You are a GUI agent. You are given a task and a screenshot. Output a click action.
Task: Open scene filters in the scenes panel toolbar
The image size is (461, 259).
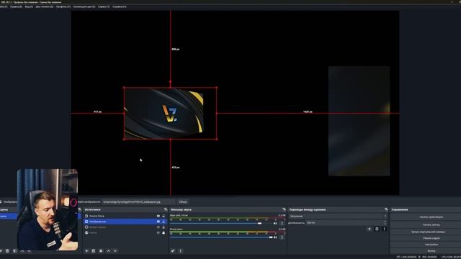[14, 251]
